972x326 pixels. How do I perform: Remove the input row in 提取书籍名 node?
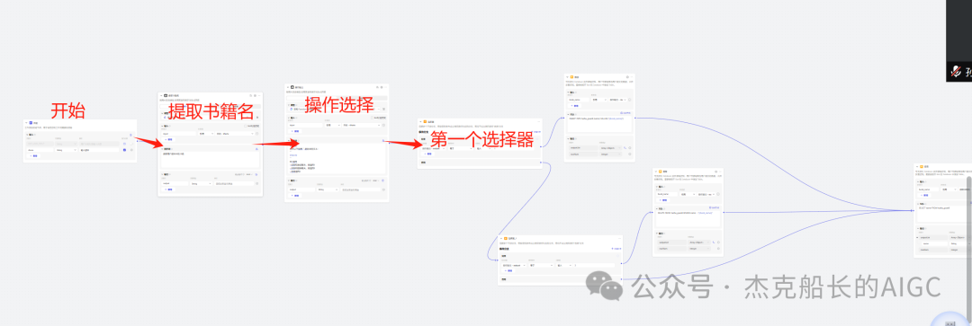point(256,134)
